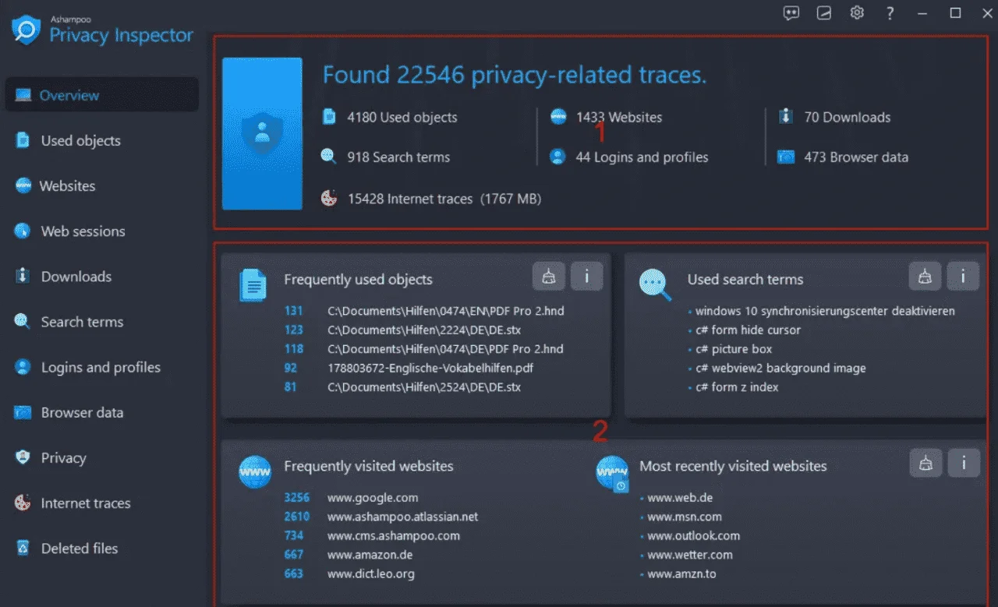Click the 918 Search terms magnifier icon
Viewport: 998px width, 607px height.
click(329, 157)
